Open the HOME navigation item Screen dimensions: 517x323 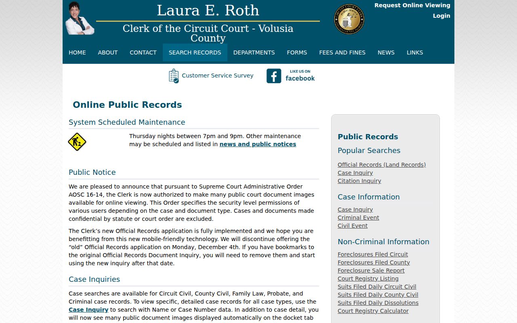point(77,52)
